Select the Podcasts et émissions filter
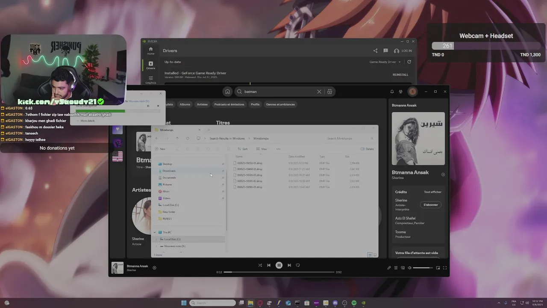 [229, 104]
